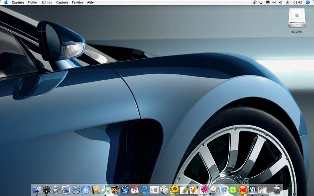The width and height of the screenshot is (314, 196).
Task: Open X11 icon in the Dock
Action: (252, 190)
